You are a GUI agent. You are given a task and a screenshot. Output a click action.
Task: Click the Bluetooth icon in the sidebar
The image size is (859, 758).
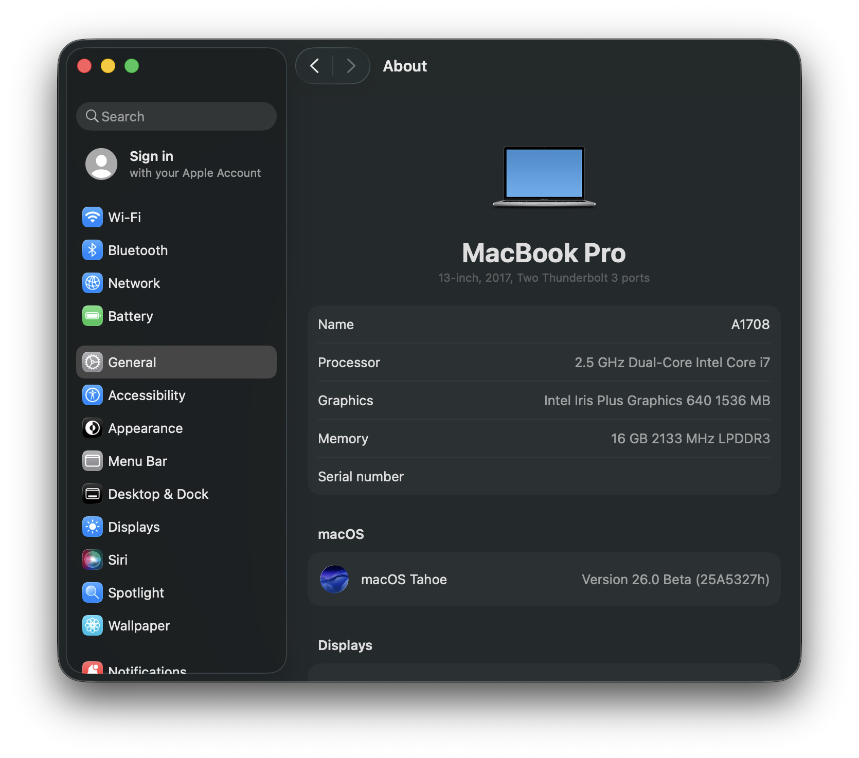pyautogui.click(x=93, y=250)
